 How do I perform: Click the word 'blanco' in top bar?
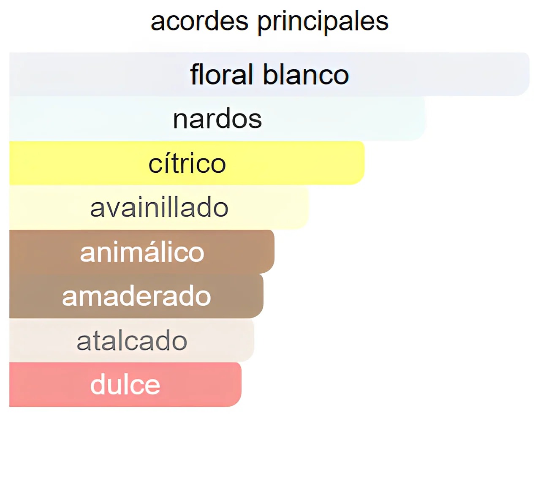coord(306,75)
